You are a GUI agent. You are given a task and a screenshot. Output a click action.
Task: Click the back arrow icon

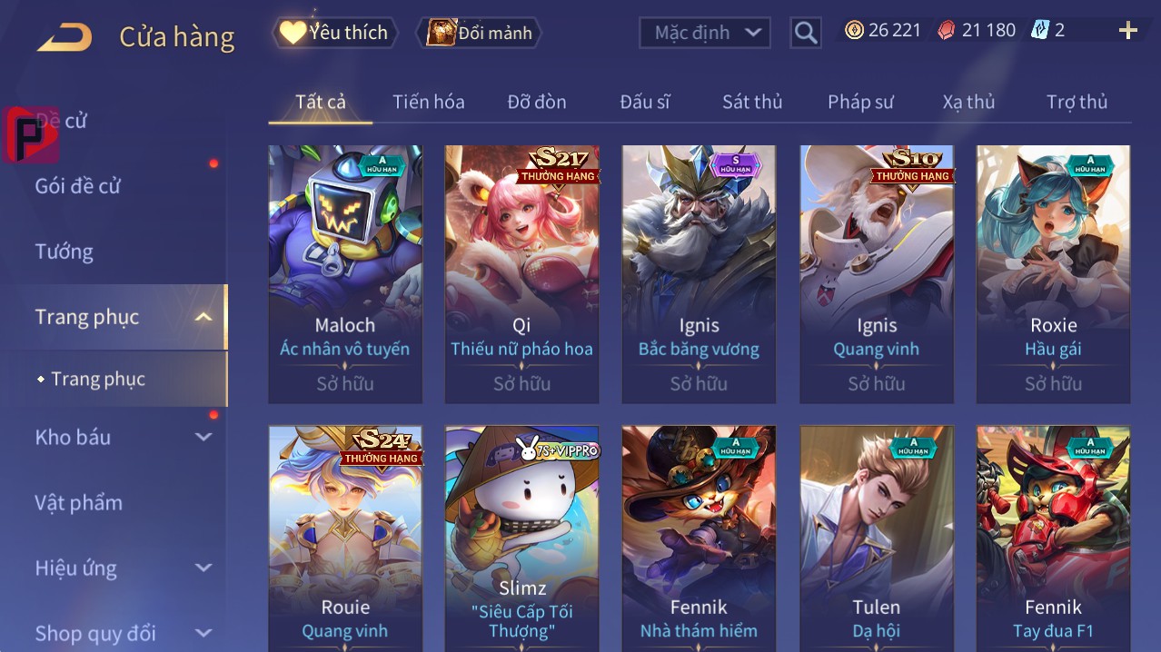coord(64,37)
